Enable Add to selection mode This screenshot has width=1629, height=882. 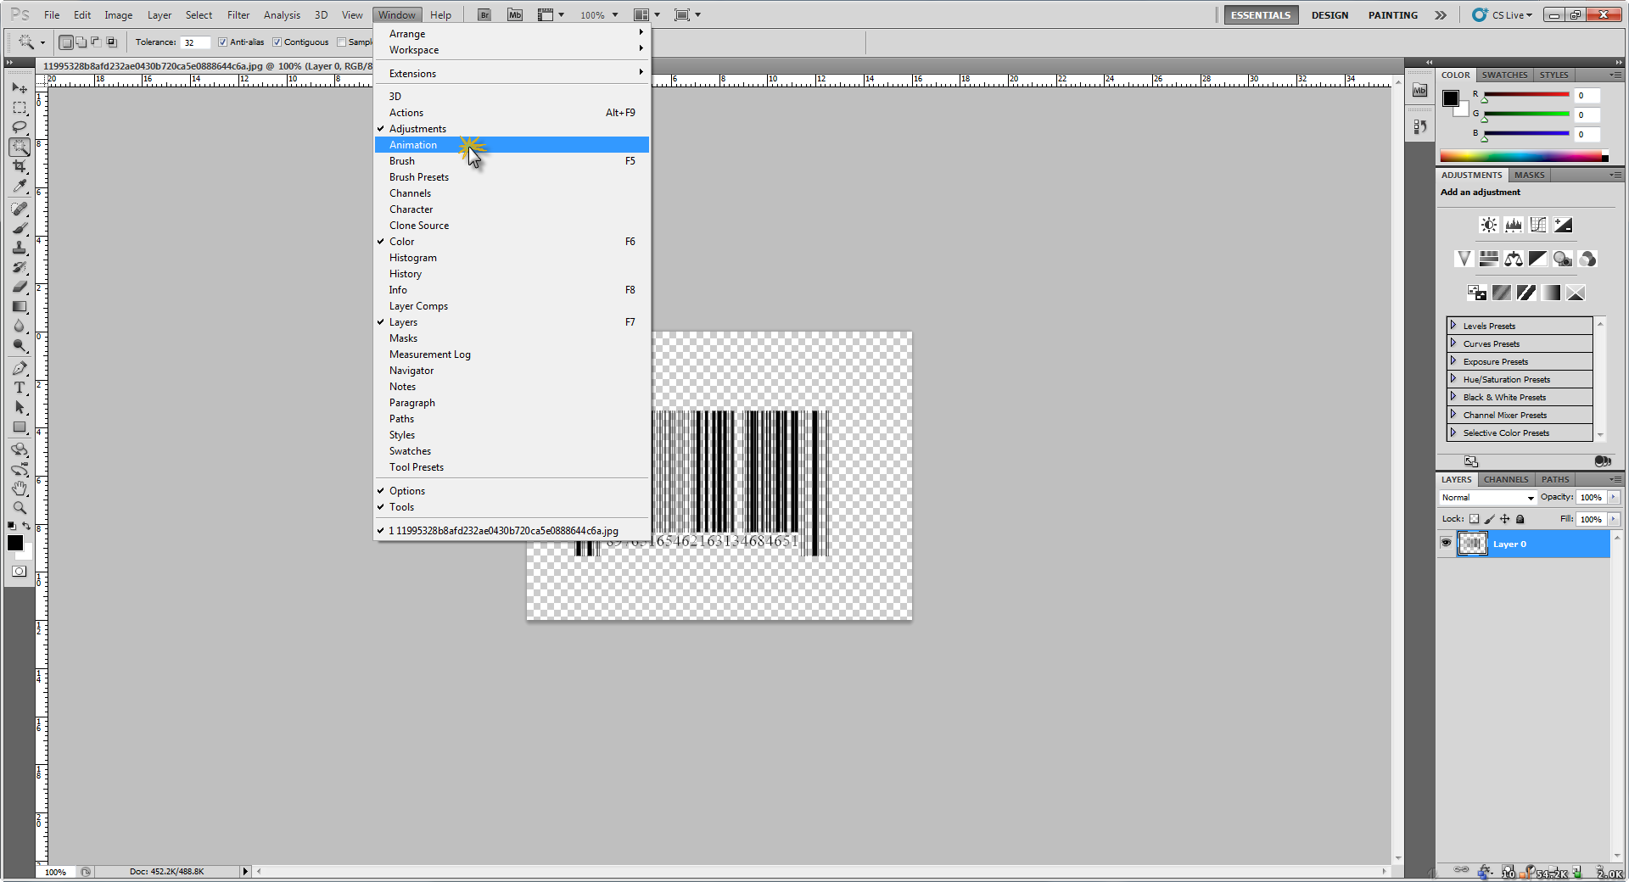pyautogui.click(x=81, y=42)
